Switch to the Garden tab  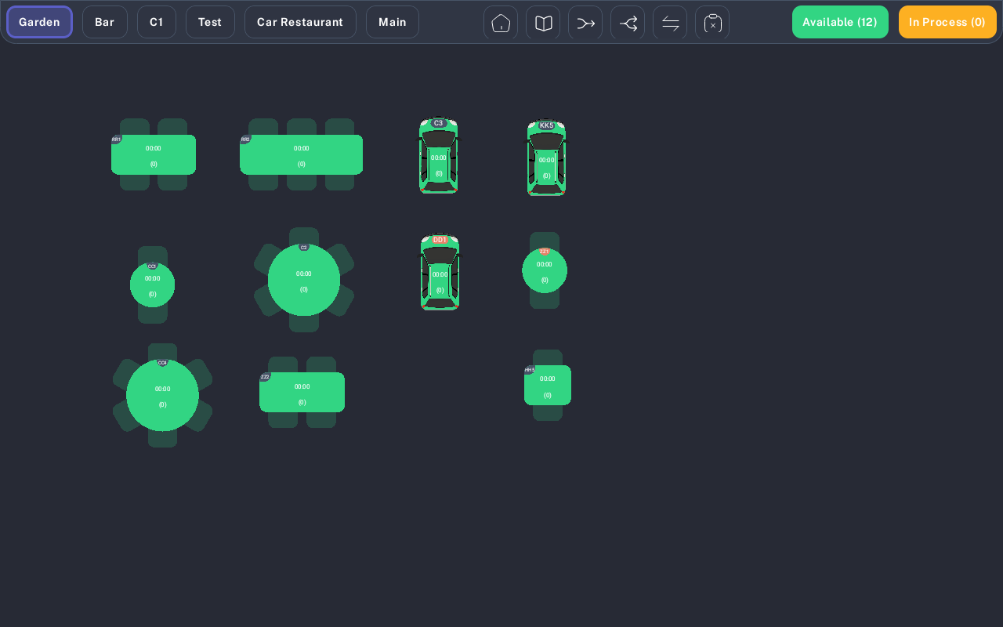pos(39,22)
